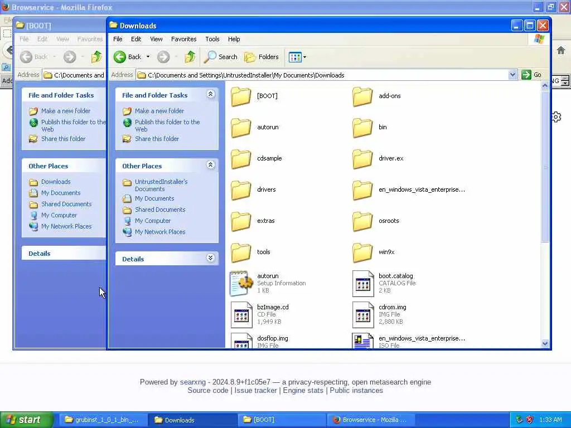Click Make a new folder in [BOOT] window
Screen dimensions: 571x428
click(x=66, y=111)
